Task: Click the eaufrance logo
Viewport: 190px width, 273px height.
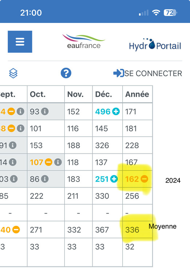Action: click(84, 41)
